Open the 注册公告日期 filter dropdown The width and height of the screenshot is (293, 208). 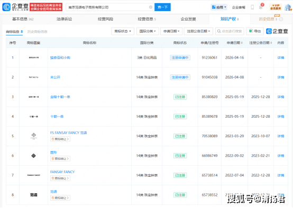(x=198, y=31)
